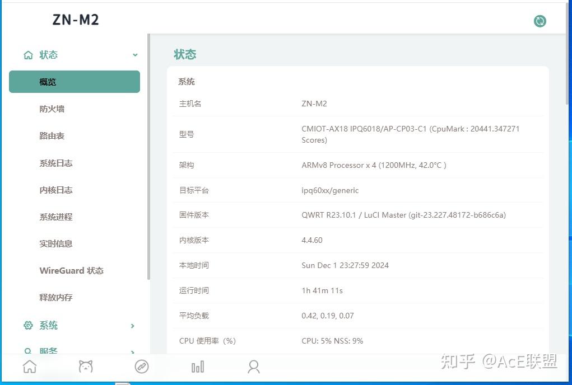
Task: Click the 架构 label
Action: pos(187,166)
